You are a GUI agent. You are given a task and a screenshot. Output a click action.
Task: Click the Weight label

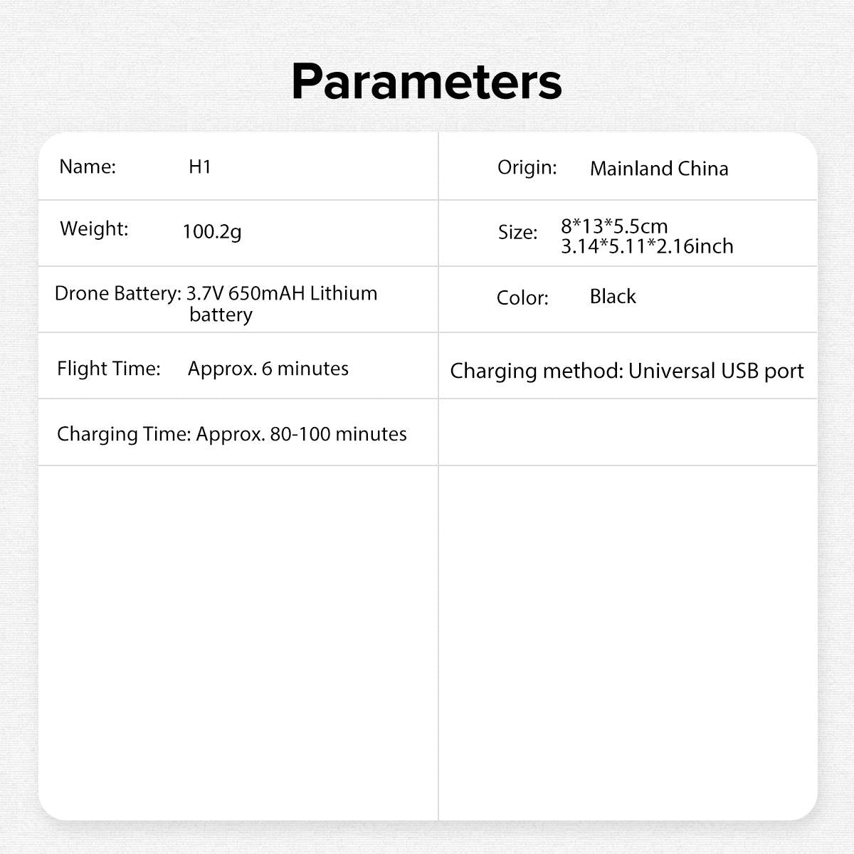[x=94, y=228]
